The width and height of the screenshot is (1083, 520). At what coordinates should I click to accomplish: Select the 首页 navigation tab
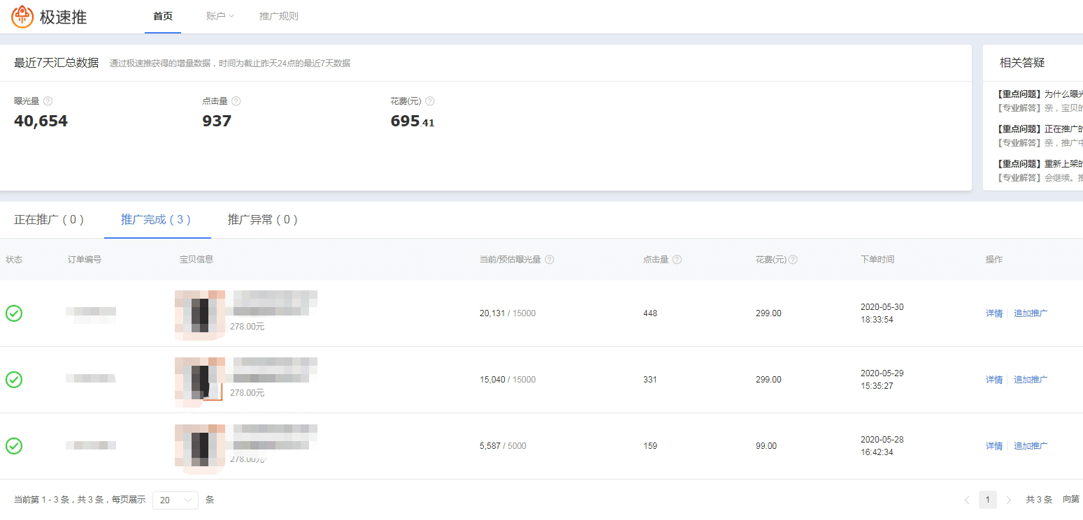(x=163, y=16)
